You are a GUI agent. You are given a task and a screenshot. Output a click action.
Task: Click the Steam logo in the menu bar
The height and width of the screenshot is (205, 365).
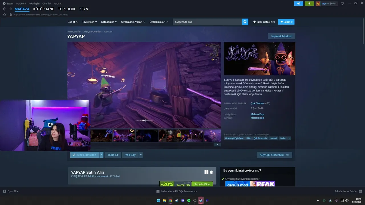(x=4, y=3)
